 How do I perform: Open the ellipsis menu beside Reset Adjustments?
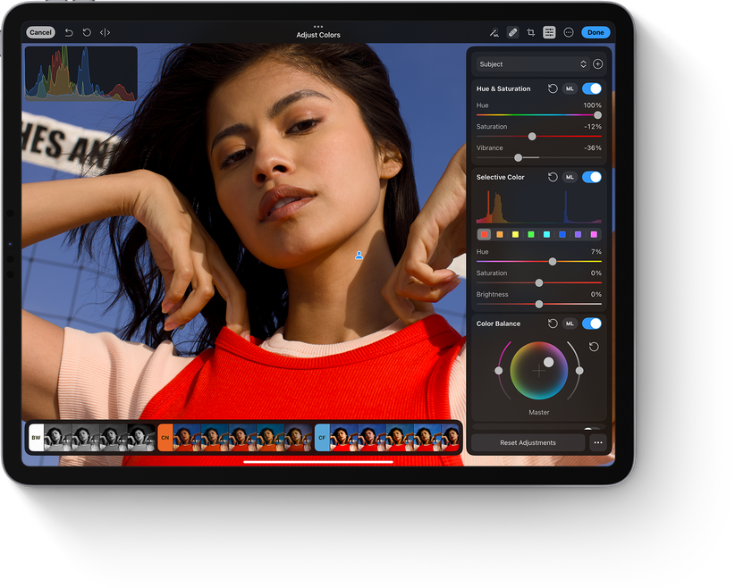tap(598, 442)
